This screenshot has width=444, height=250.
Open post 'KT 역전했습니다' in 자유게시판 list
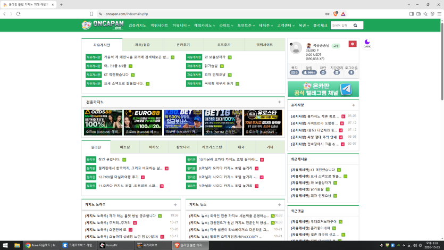pos(116,75)
